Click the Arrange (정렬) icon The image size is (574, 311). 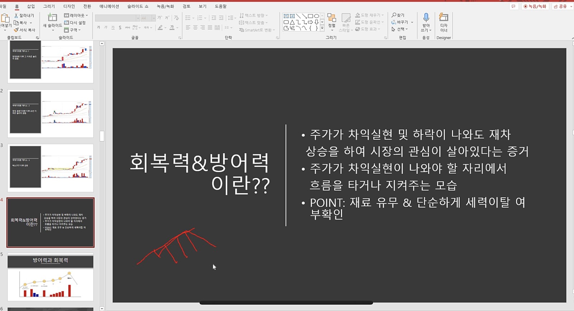tap(332, 18)
